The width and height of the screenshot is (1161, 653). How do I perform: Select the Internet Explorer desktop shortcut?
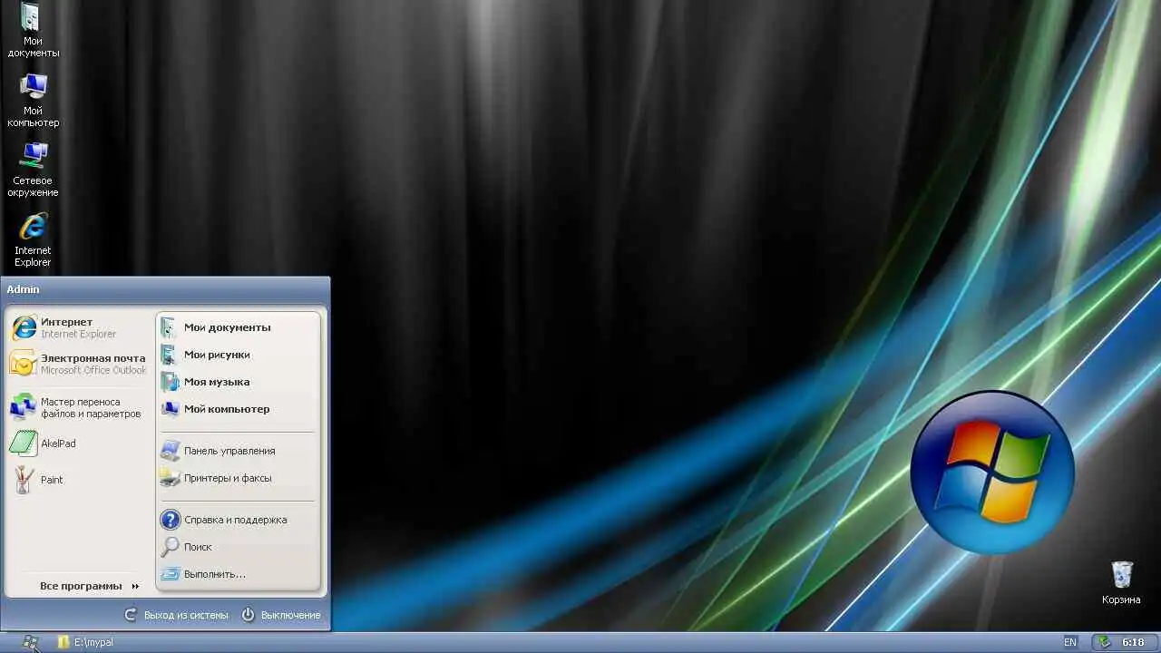click(34, 239)
